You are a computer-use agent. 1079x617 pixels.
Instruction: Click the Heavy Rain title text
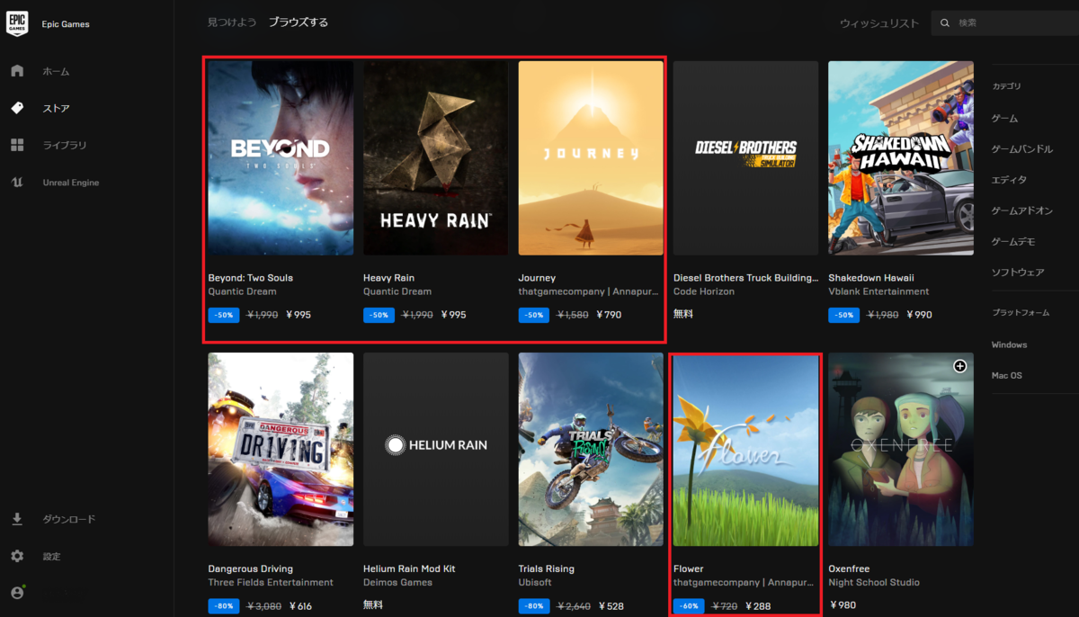[388, 278]
